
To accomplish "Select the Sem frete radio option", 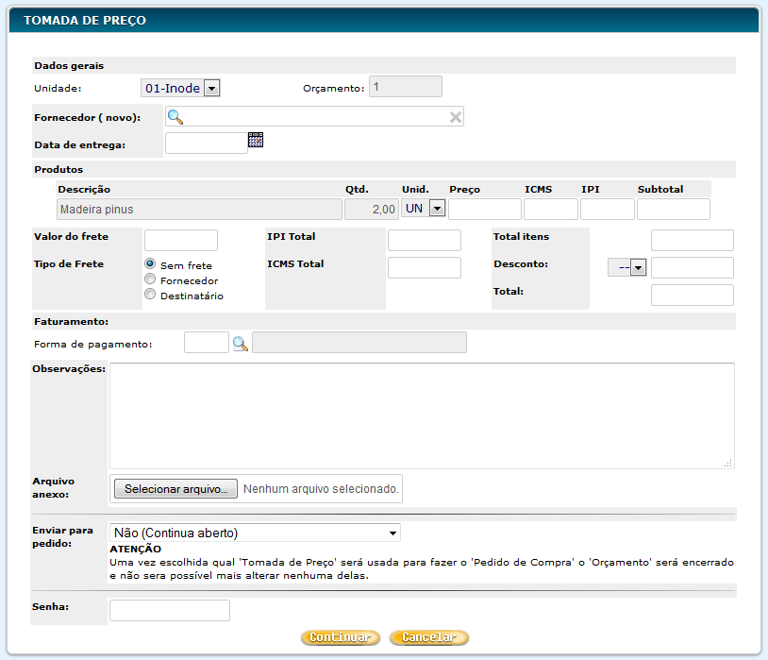I will tap(150, 264).
